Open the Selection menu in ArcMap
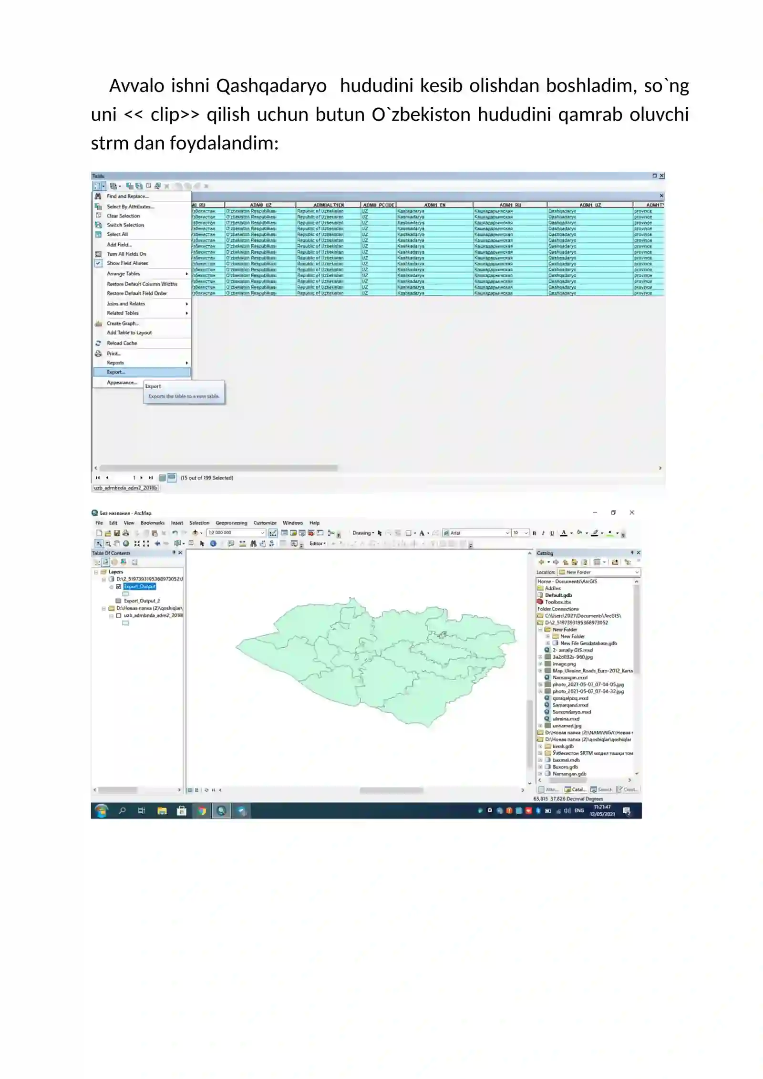Image resolution: width=763 pixels, height=1079 pixels. pyautogui.click(x=199, y=523)
